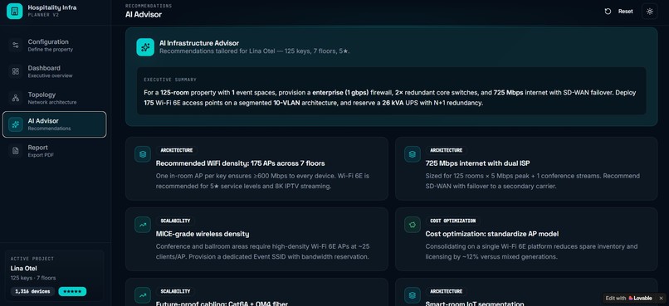
Task: Click the AI Infrastructure Advisor sparkle badge
Action: pos(145,47)
